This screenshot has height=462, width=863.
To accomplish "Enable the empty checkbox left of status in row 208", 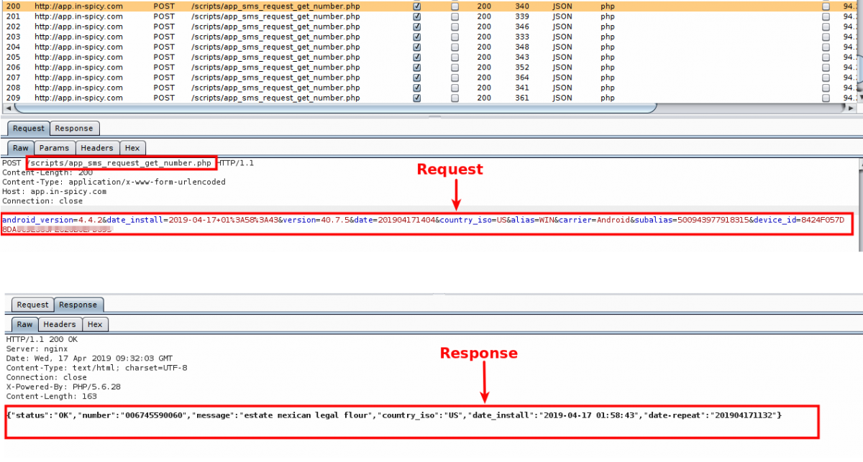I will (x=455, y=88).
